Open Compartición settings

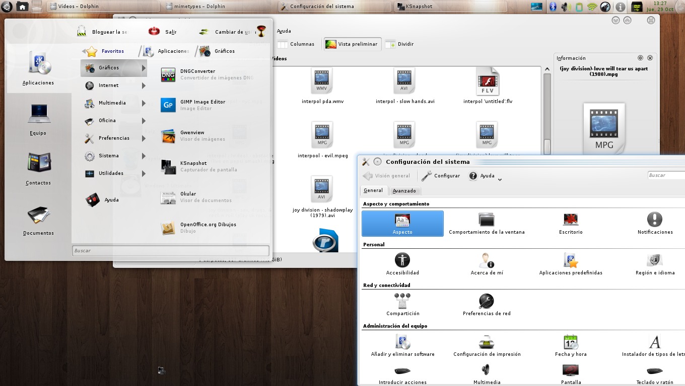pos(402,305)
